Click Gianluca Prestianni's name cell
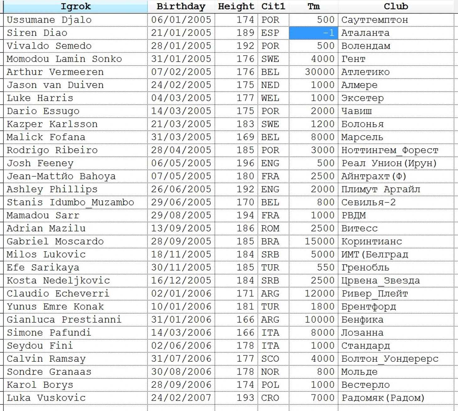 click(75, 320)
